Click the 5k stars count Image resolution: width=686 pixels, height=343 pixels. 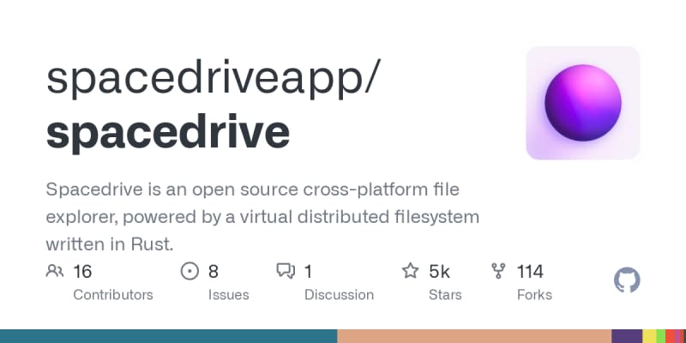(x=439, y=272)
